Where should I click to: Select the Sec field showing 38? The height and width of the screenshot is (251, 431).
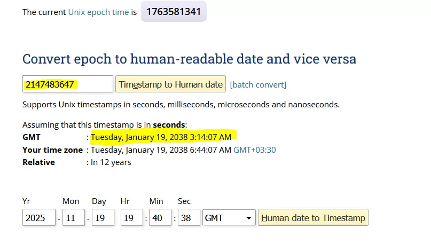tap(189, 218)
